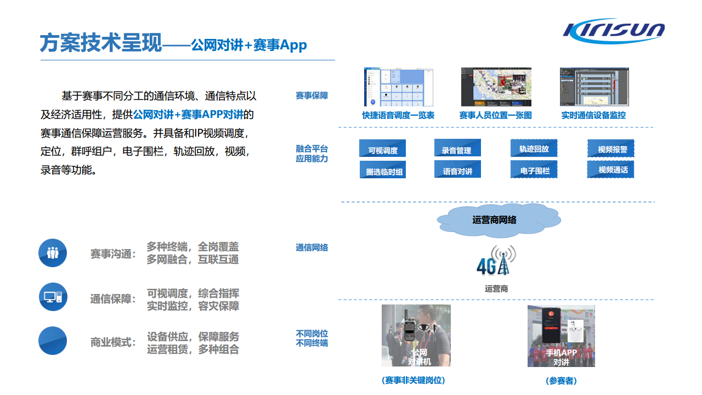Click the 4G signal tower icon
The width and height of the screenshot is (702, 395).
click(x=496, y=261)
